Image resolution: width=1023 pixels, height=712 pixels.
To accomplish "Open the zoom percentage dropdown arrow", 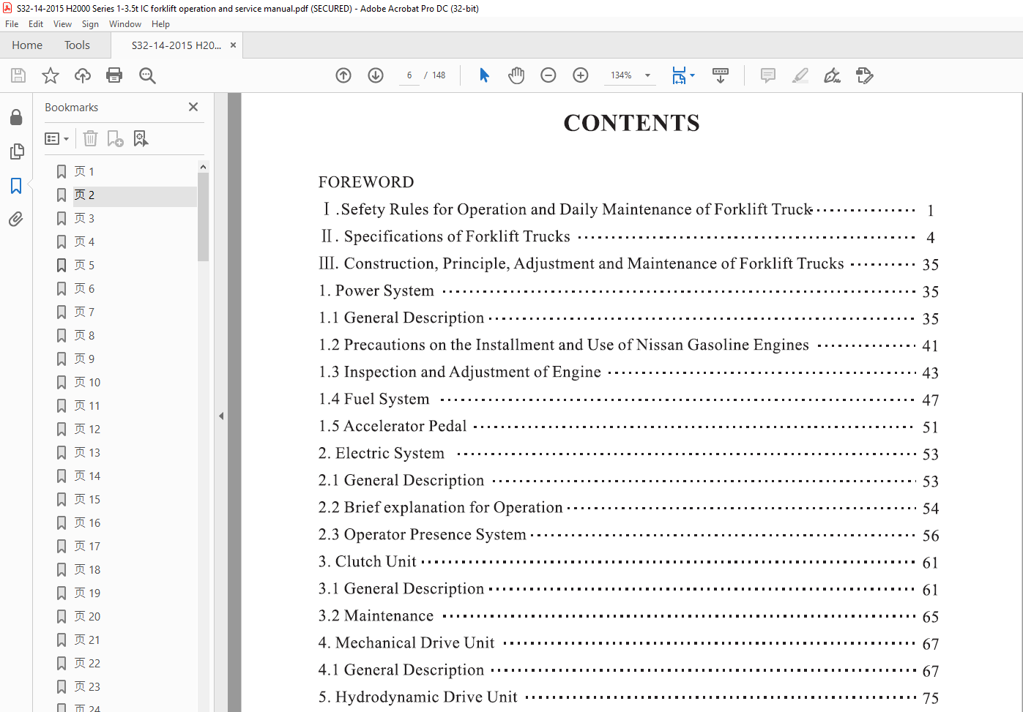I will 647,75.
